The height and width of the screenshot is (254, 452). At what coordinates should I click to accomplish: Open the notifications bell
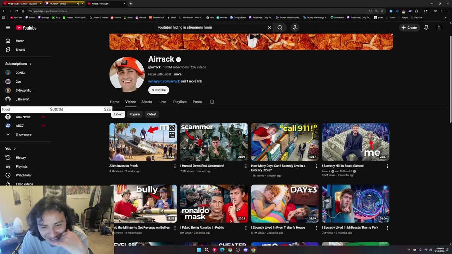(426, 28)
